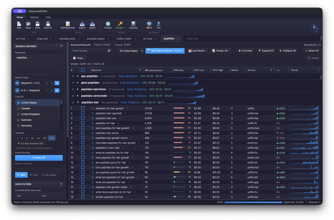Screen dimensions: 334x220
Task: Star the 'peptides for hair growth' keyword
Action: pos(93,108)
